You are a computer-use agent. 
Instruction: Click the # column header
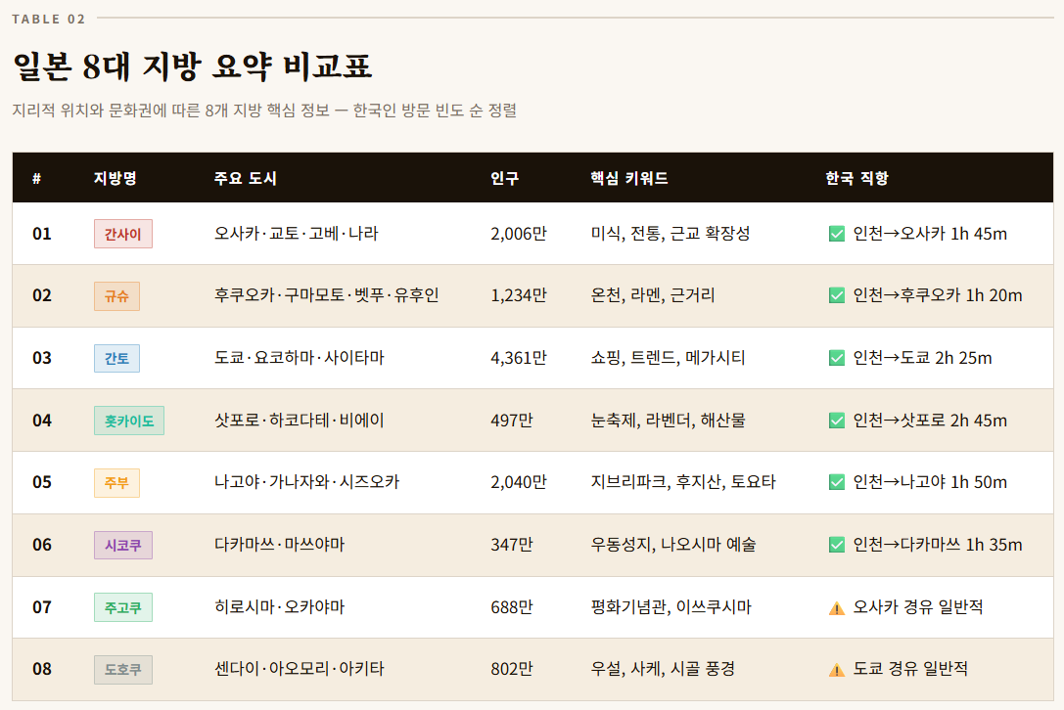[x=36, y=178]
